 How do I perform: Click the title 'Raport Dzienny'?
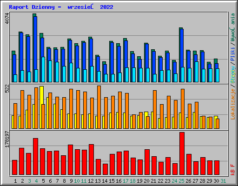coord(32,7)
